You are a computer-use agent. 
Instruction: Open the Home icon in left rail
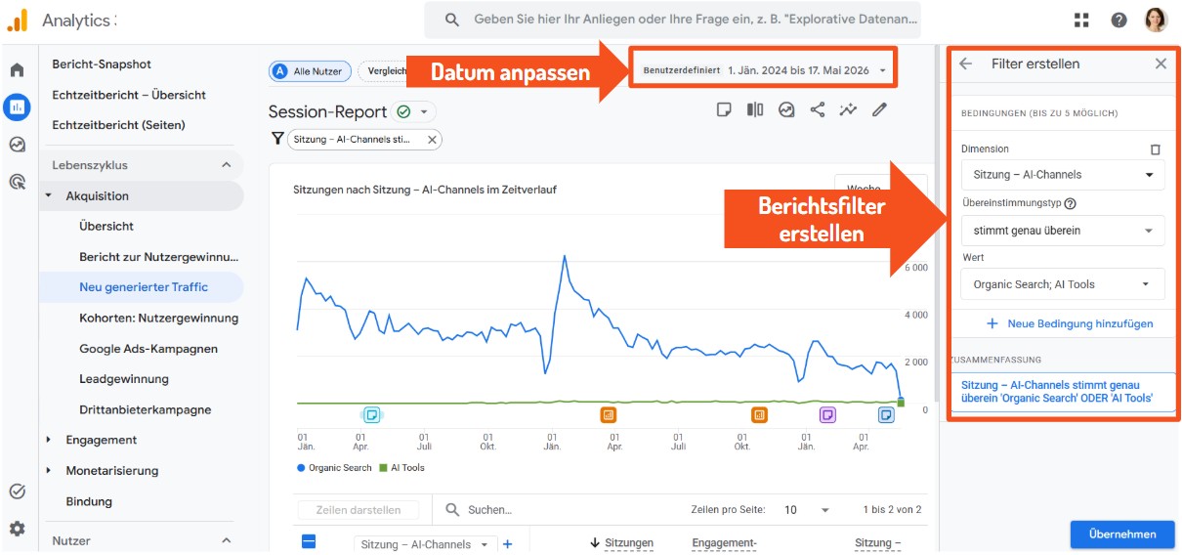[17, 70]
